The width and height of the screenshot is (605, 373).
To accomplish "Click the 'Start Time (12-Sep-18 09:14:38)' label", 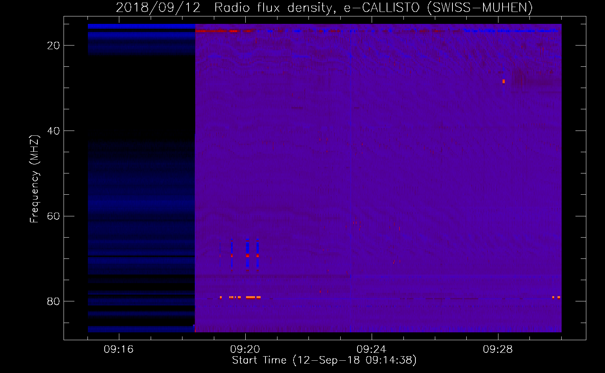I will [x=324, y=360].
